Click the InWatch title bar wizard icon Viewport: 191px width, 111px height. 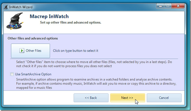coord(6,7)
